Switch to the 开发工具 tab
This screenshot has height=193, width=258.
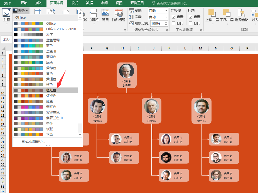[137, 3]
